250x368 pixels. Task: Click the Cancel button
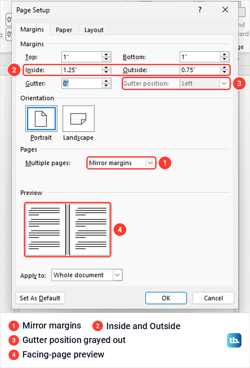(213, 298)
